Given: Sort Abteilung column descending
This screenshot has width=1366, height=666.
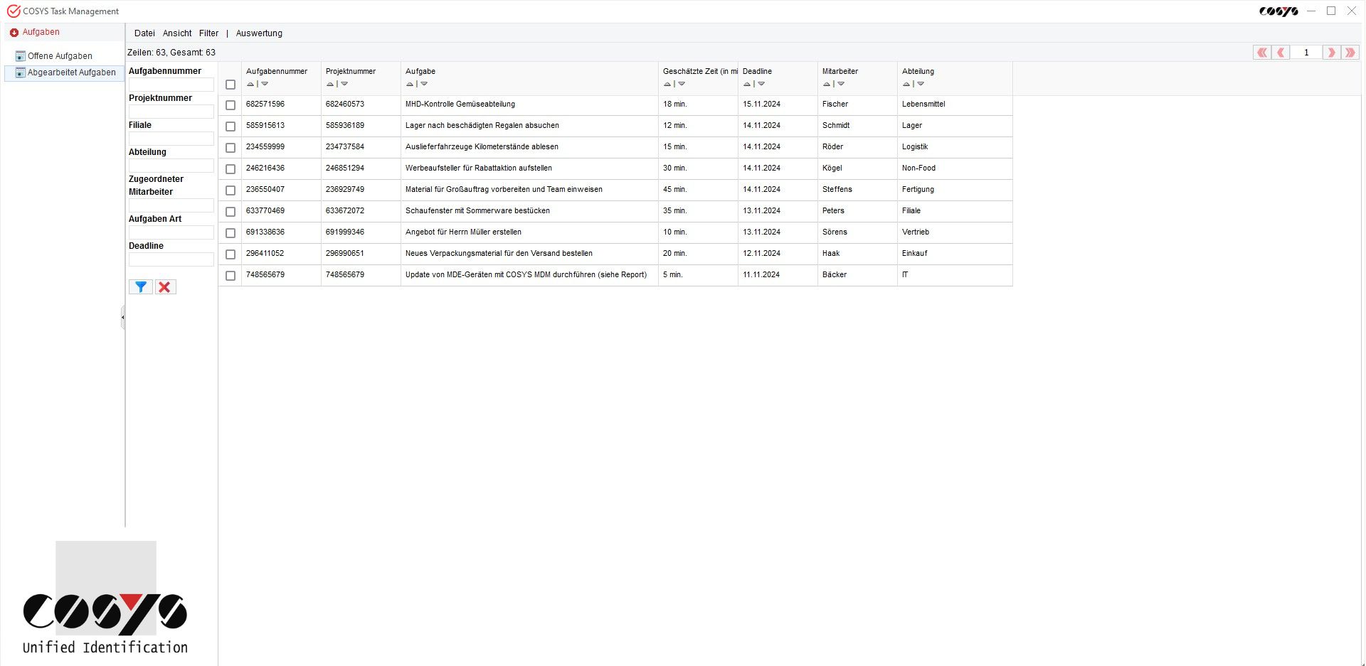Looking at the screenshot, I should click(x=921, y=84).
